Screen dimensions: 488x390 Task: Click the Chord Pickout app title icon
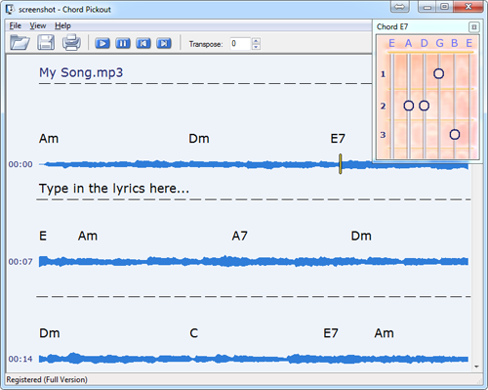coord(10,9)
